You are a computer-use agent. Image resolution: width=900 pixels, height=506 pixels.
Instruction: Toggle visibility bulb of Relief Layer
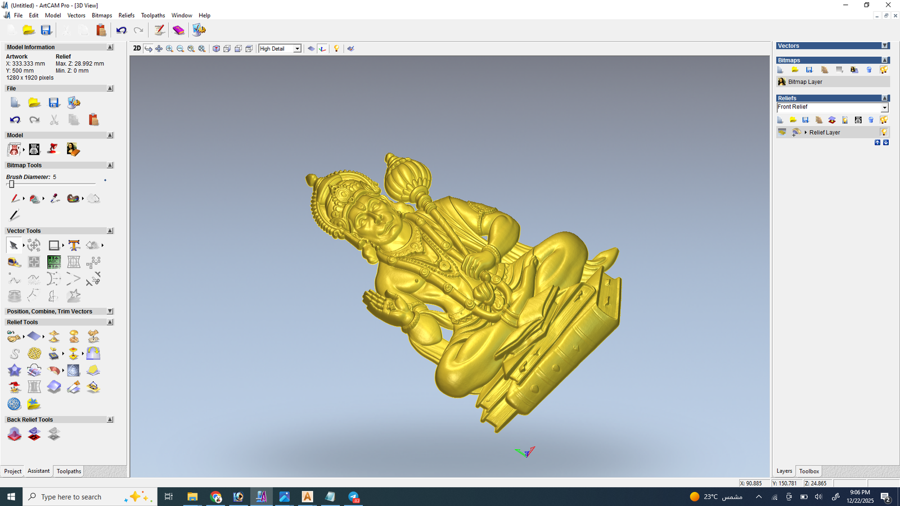coord(884,132)
